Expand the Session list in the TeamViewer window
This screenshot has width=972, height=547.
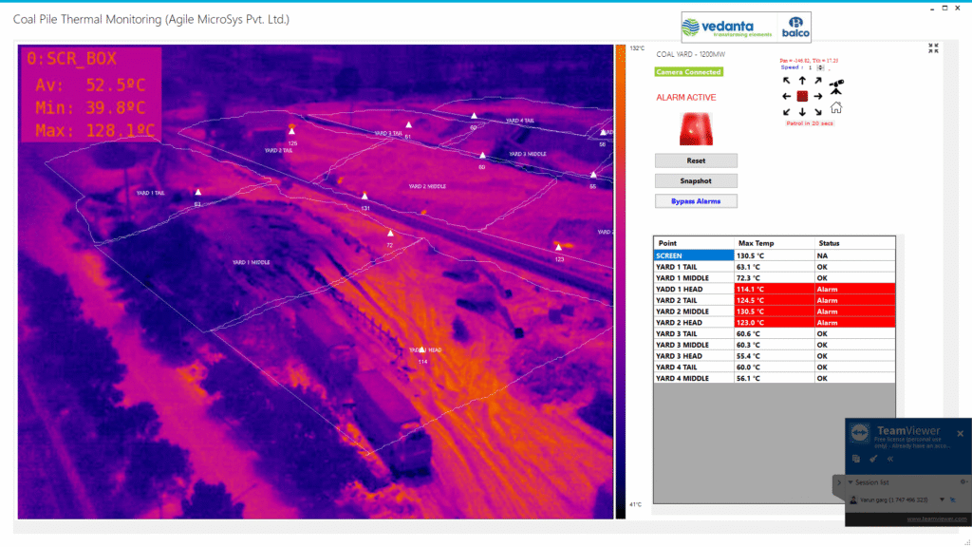(x=850, y=482)
